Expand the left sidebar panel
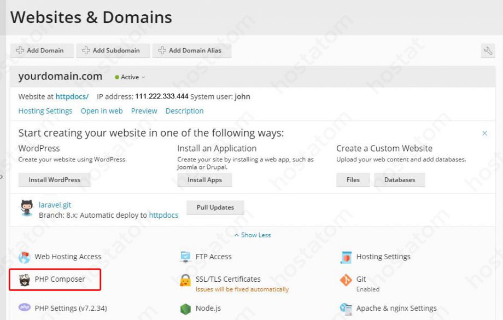The height and width of the screenshot is (320, 503). [3, 176]
